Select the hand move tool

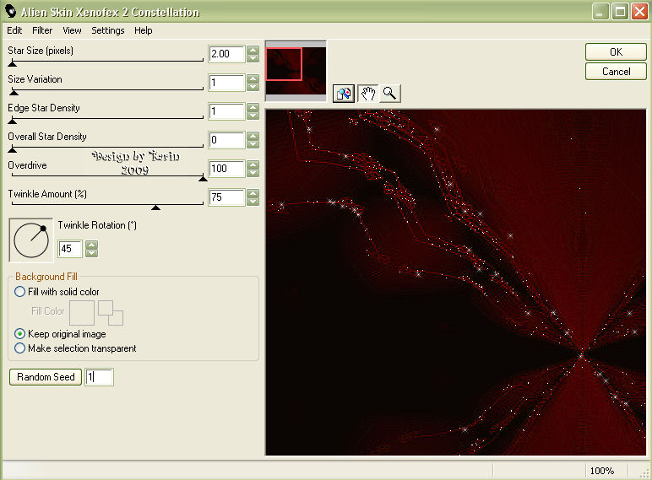point(367,94)
